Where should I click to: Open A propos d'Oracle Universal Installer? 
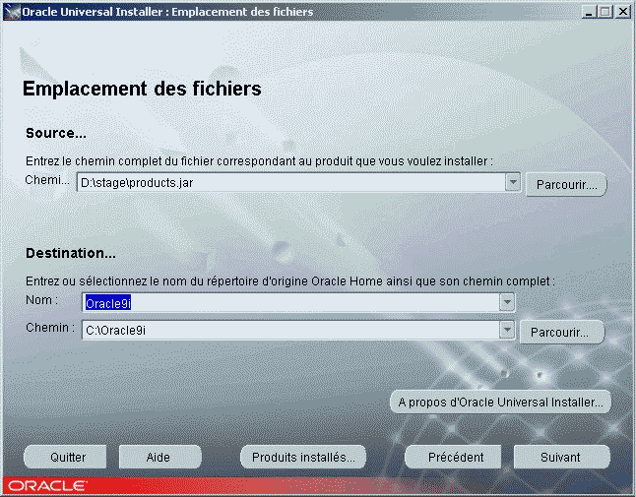pyautogui.click(x=500, y=402)
